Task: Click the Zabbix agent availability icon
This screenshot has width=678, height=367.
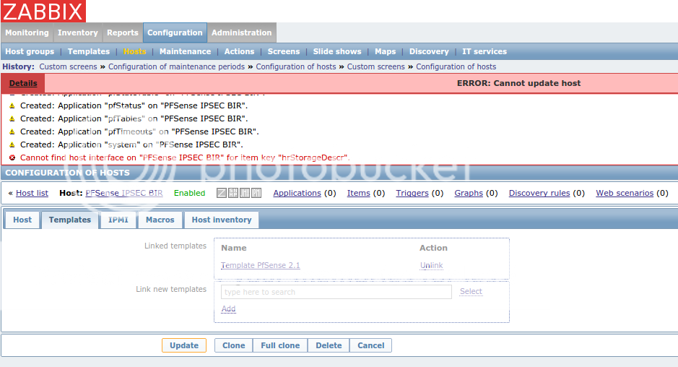Action: (222, 193)
